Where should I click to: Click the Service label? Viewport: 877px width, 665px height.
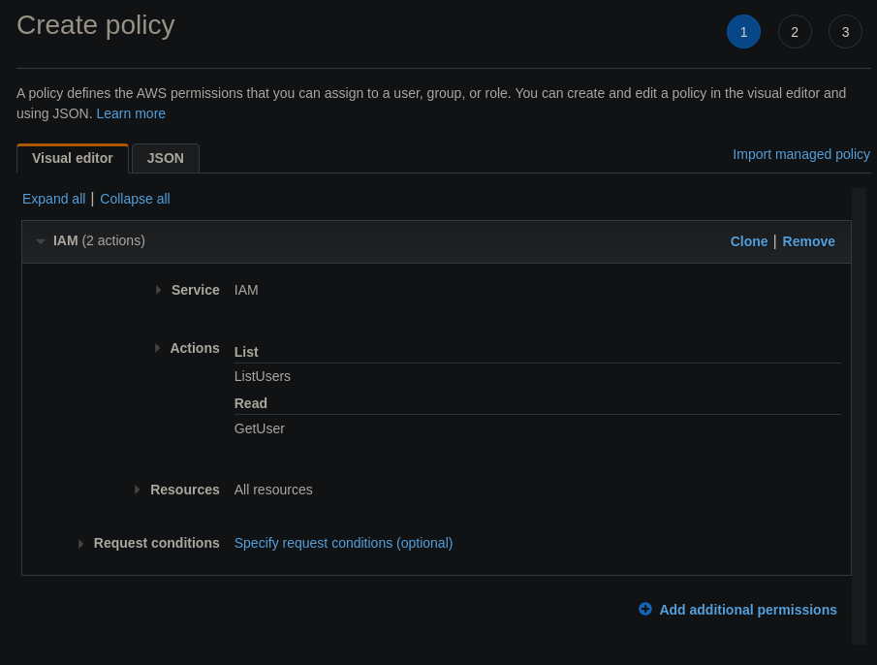point(195,290)
